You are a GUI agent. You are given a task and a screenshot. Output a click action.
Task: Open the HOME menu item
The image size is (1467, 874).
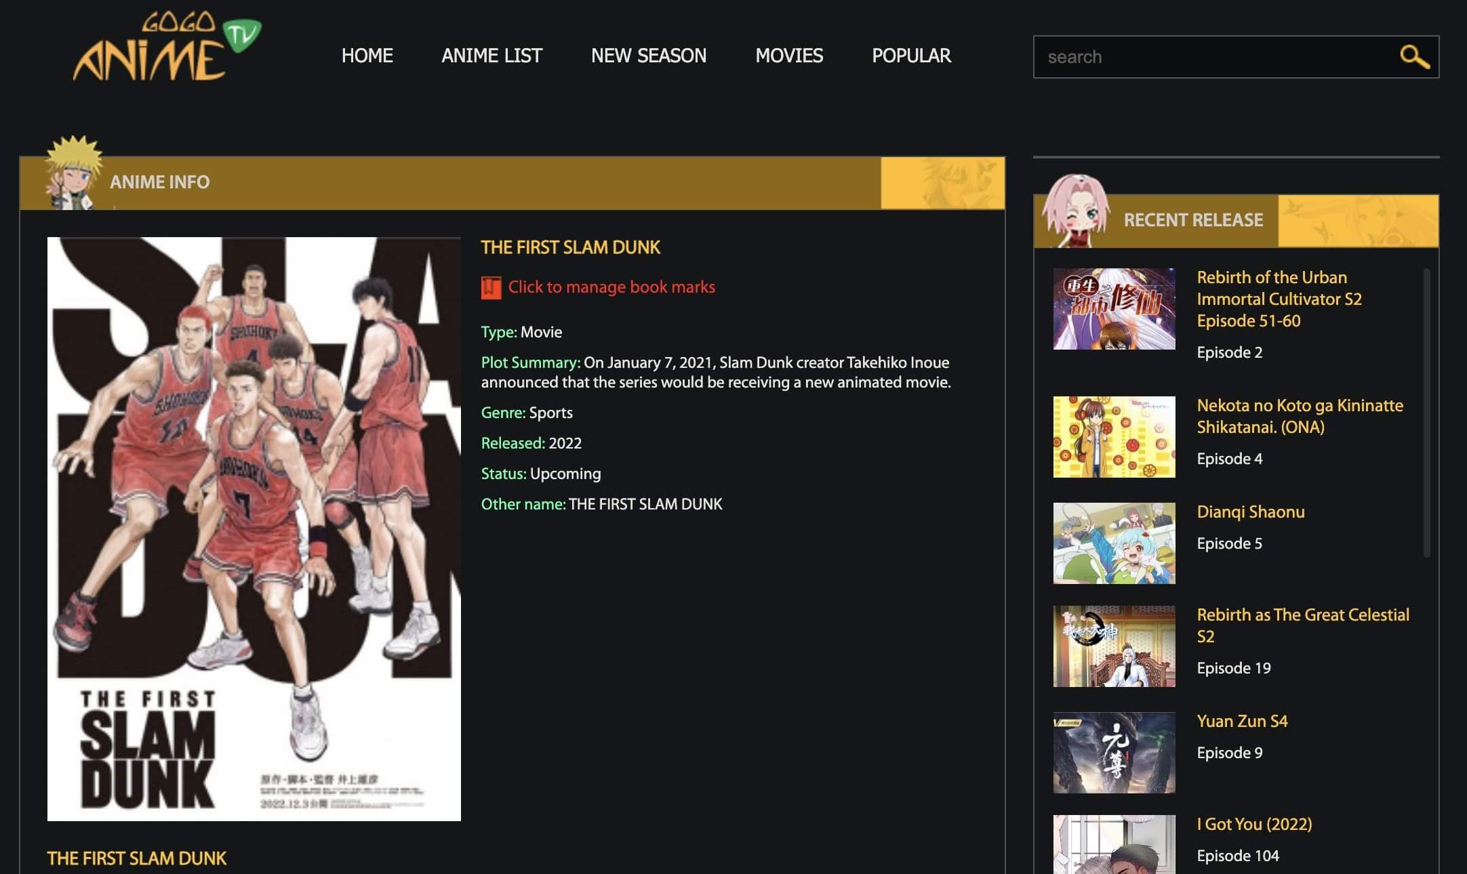367,56
